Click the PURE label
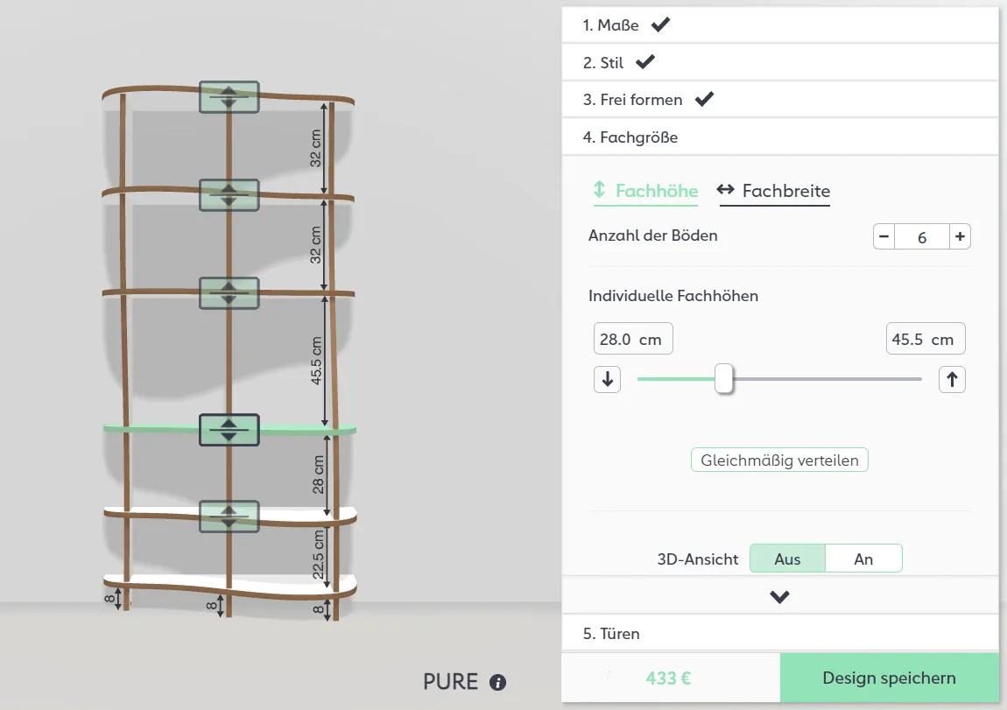This screenshot has height=710, width=1007. (450, 682)
